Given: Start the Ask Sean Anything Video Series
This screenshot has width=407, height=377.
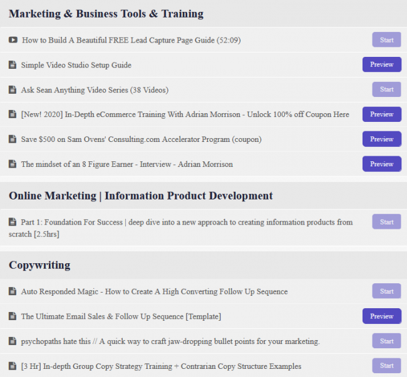Looking at the screenshot, I should click(386, 89).
